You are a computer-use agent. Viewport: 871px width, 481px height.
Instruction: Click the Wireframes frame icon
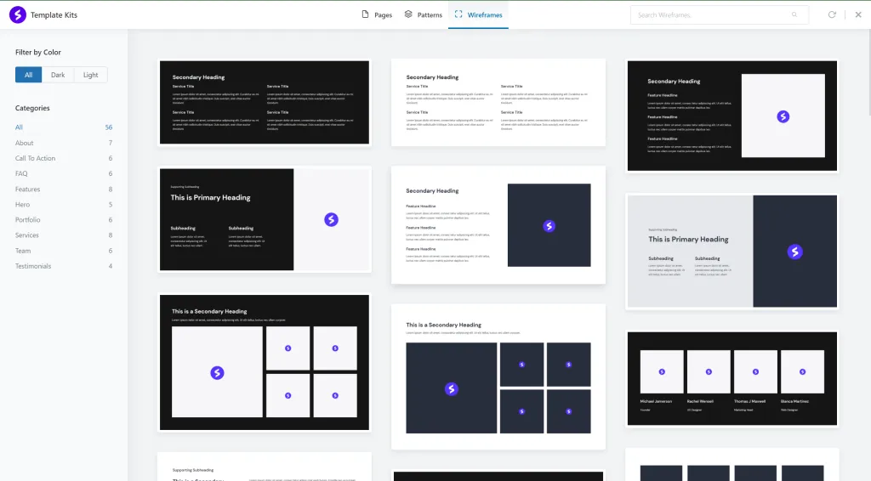pyautogui.click(x=458, y=14)
